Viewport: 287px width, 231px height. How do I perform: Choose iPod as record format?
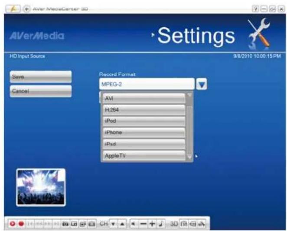point(144,121)
